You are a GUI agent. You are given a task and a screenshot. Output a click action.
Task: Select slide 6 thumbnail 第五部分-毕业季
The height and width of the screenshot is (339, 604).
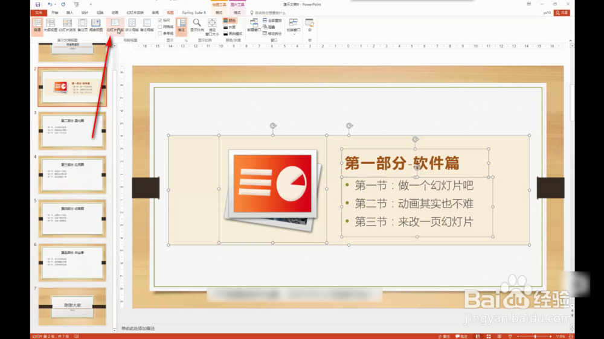point(72,262)
